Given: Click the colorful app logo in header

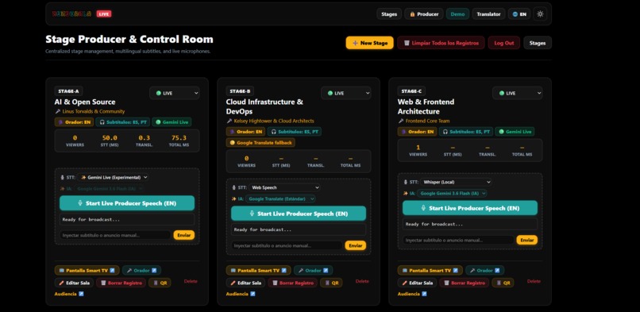Looking at the screenshot, I should 71,13.
